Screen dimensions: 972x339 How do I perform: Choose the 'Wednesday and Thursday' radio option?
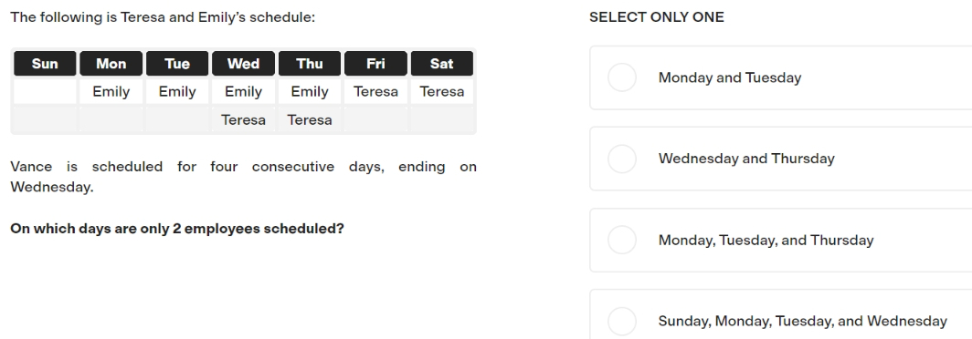pyautogui.click(x=622, y=159)
